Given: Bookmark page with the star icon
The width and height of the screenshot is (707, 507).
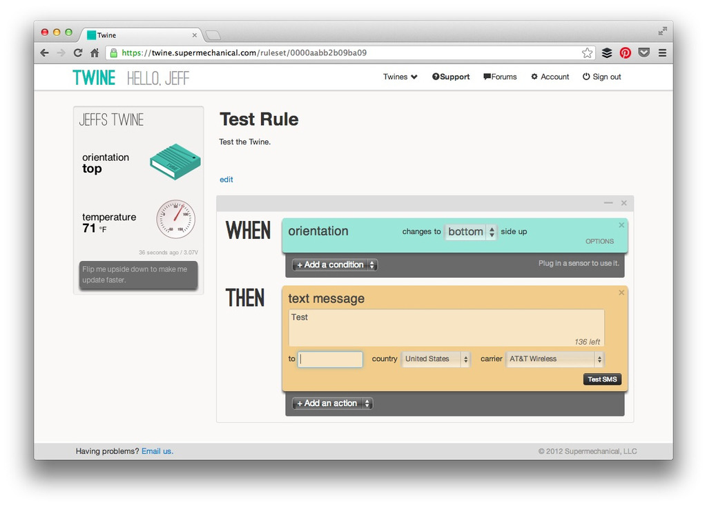Looking at the screenshot, I should [587, 53].
